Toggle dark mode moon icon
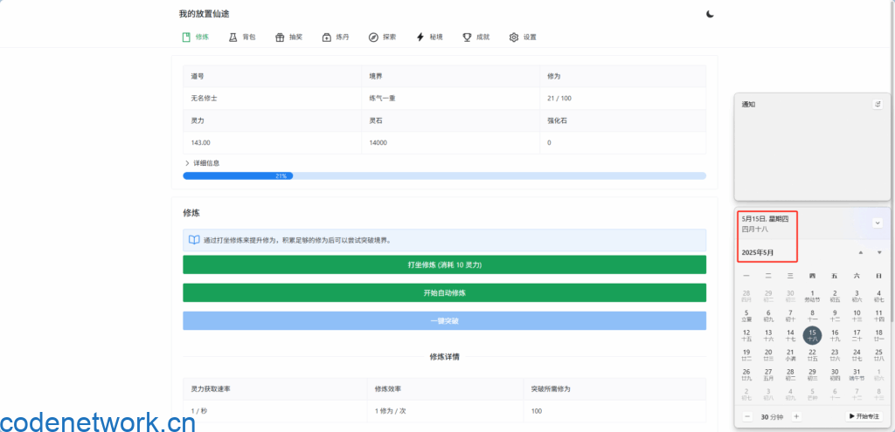 (710, 14)
